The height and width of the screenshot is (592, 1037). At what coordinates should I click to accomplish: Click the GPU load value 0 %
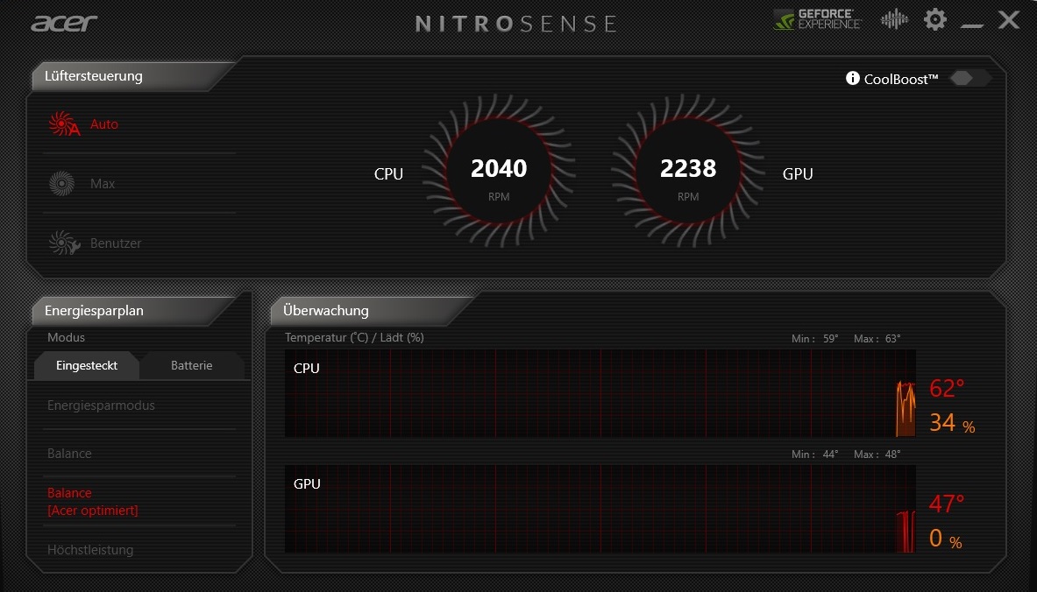click(x=945, y=539)
